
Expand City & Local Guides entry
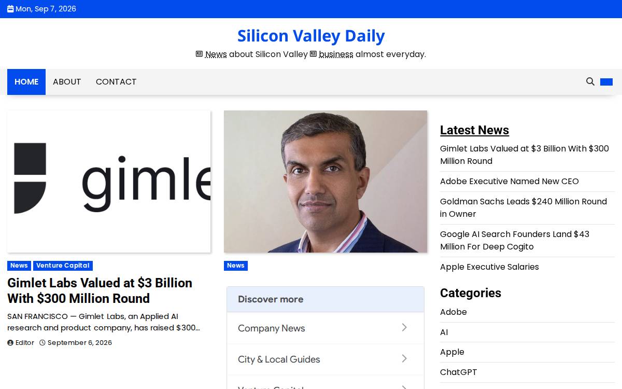point(326,359)
